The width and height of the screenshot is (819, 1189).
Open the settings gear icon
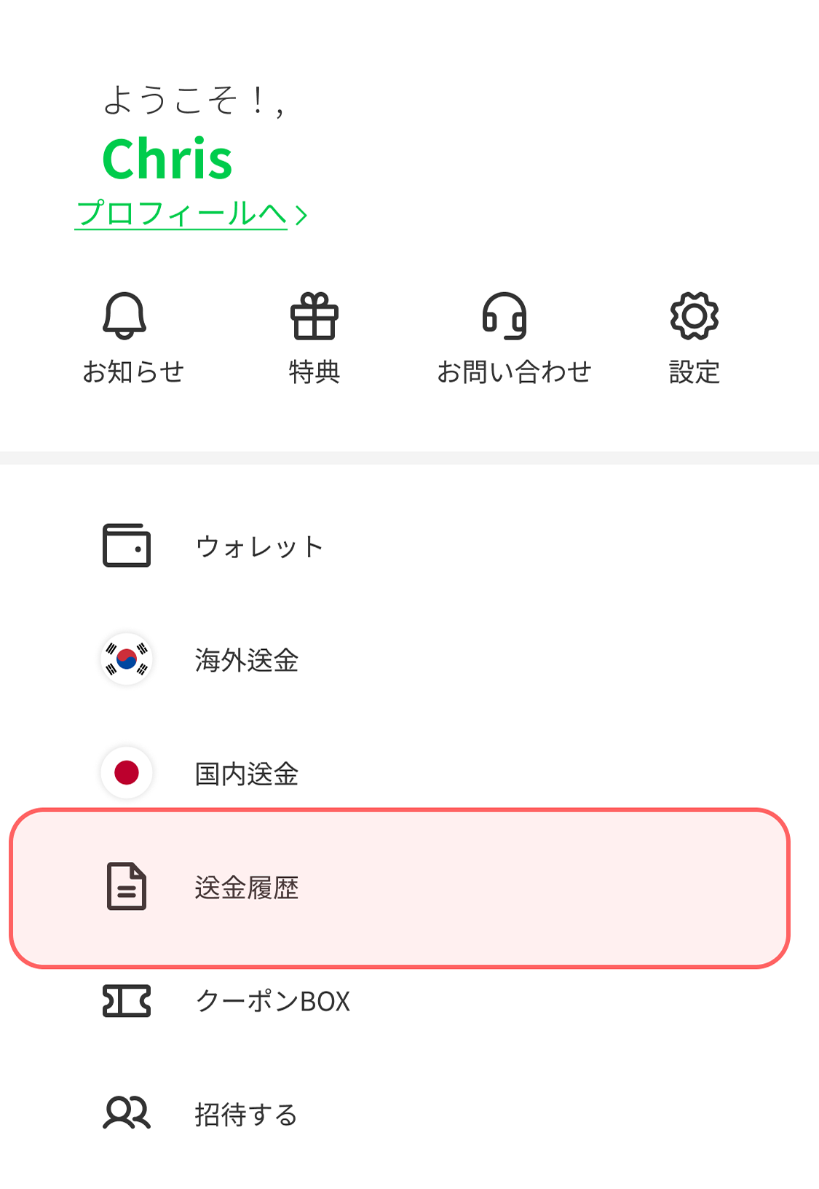[x=694, y=315]
